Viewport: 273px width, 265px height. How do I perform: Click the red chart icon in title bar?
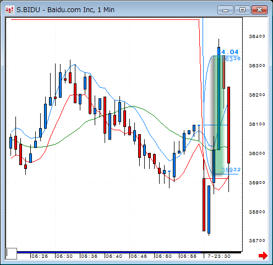coord(9,10)
